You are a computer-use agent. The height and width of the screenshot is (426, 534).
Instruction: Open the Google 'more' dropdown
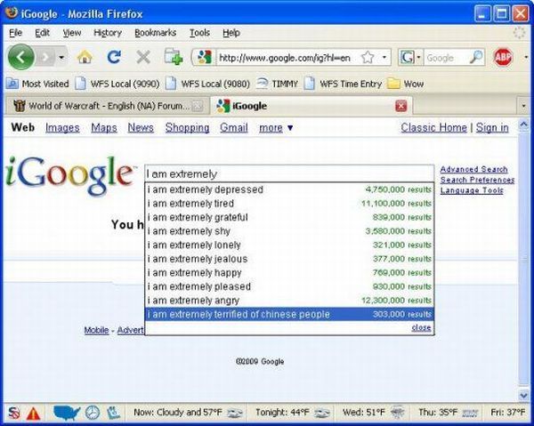tap(276, 128)
